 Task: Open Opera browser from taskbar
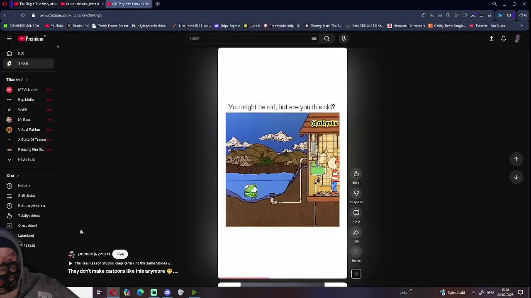(113, 293)
